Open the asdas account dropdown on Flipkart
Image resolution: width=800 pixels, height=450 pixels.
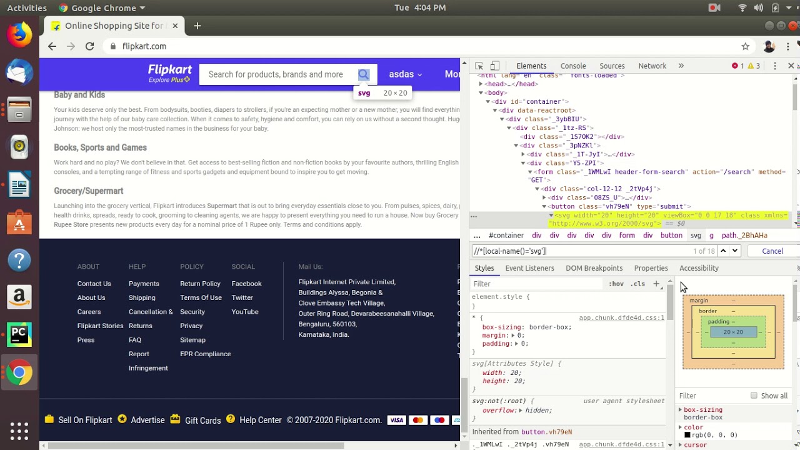[406, 74]
